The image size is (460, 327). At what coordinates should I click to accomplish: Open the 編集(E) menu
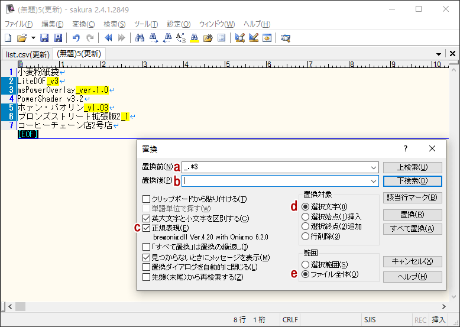coord(52,24)
